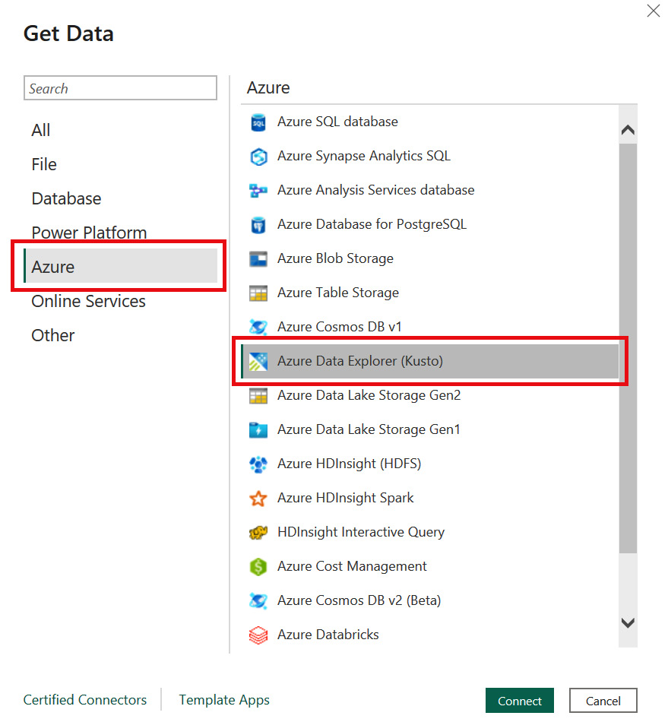
Task: Select the 'Azure SQL database' text
Action: coord(337,122)
